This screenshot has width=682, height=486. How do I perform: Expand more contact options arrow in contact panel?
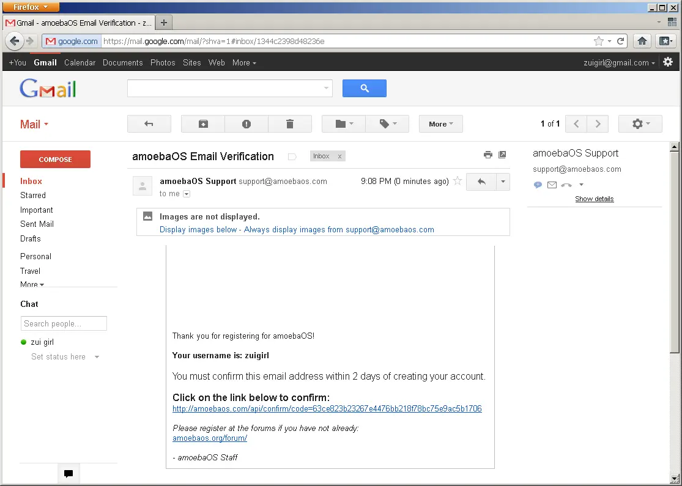pos(582,185)
